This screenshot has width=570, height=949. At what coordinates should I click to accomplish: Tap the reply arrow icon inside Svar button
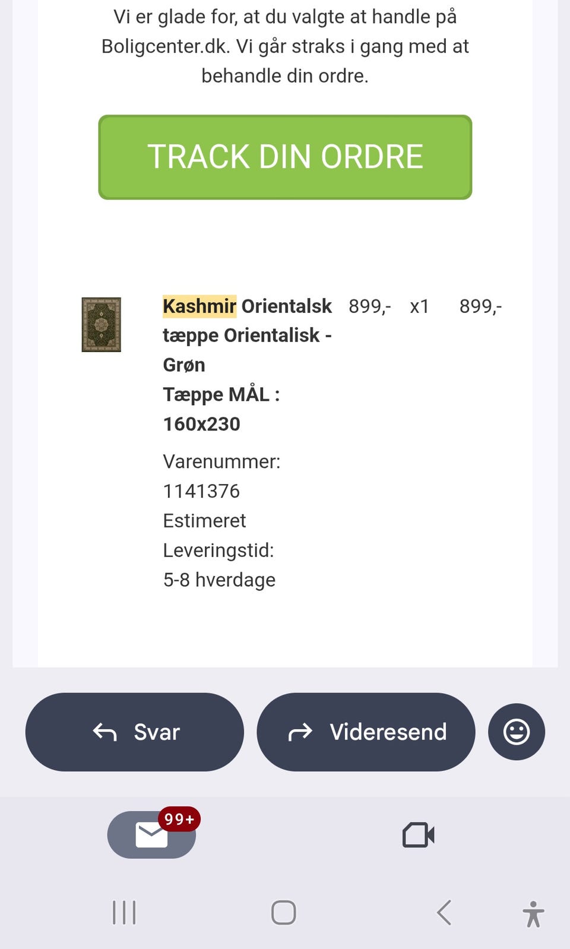coord(104,732)
